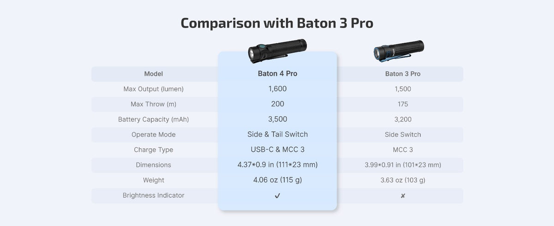Click the Brightness Indicator row label
This screenshot has width=554, height=226.
click(153, 195)
